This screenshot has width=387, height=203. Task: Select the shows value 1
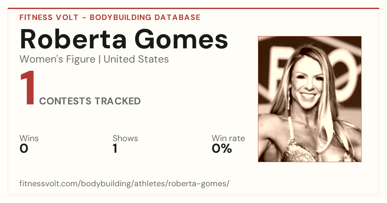(x=115, y=149)
